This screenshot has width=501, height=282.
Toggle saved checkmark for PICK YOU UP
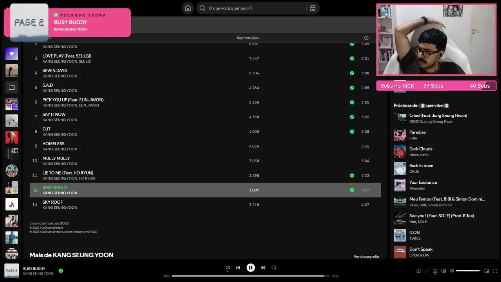click(x=352, y=102)
